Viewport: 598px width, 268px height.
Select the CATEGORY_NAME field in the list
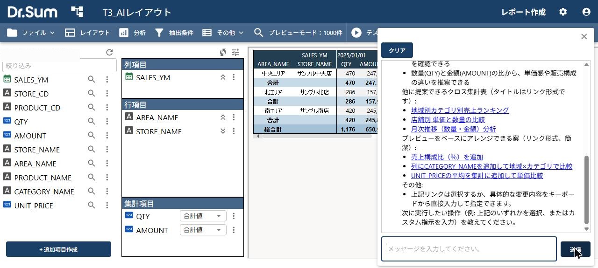pos(44,192)
